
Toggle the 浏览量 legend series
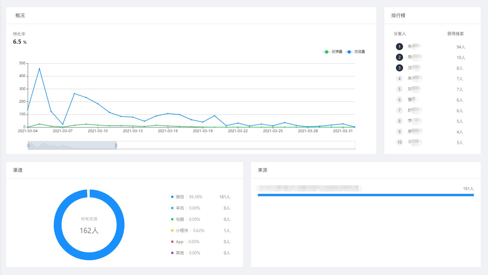pyautogui.click(x=356, y=52)
